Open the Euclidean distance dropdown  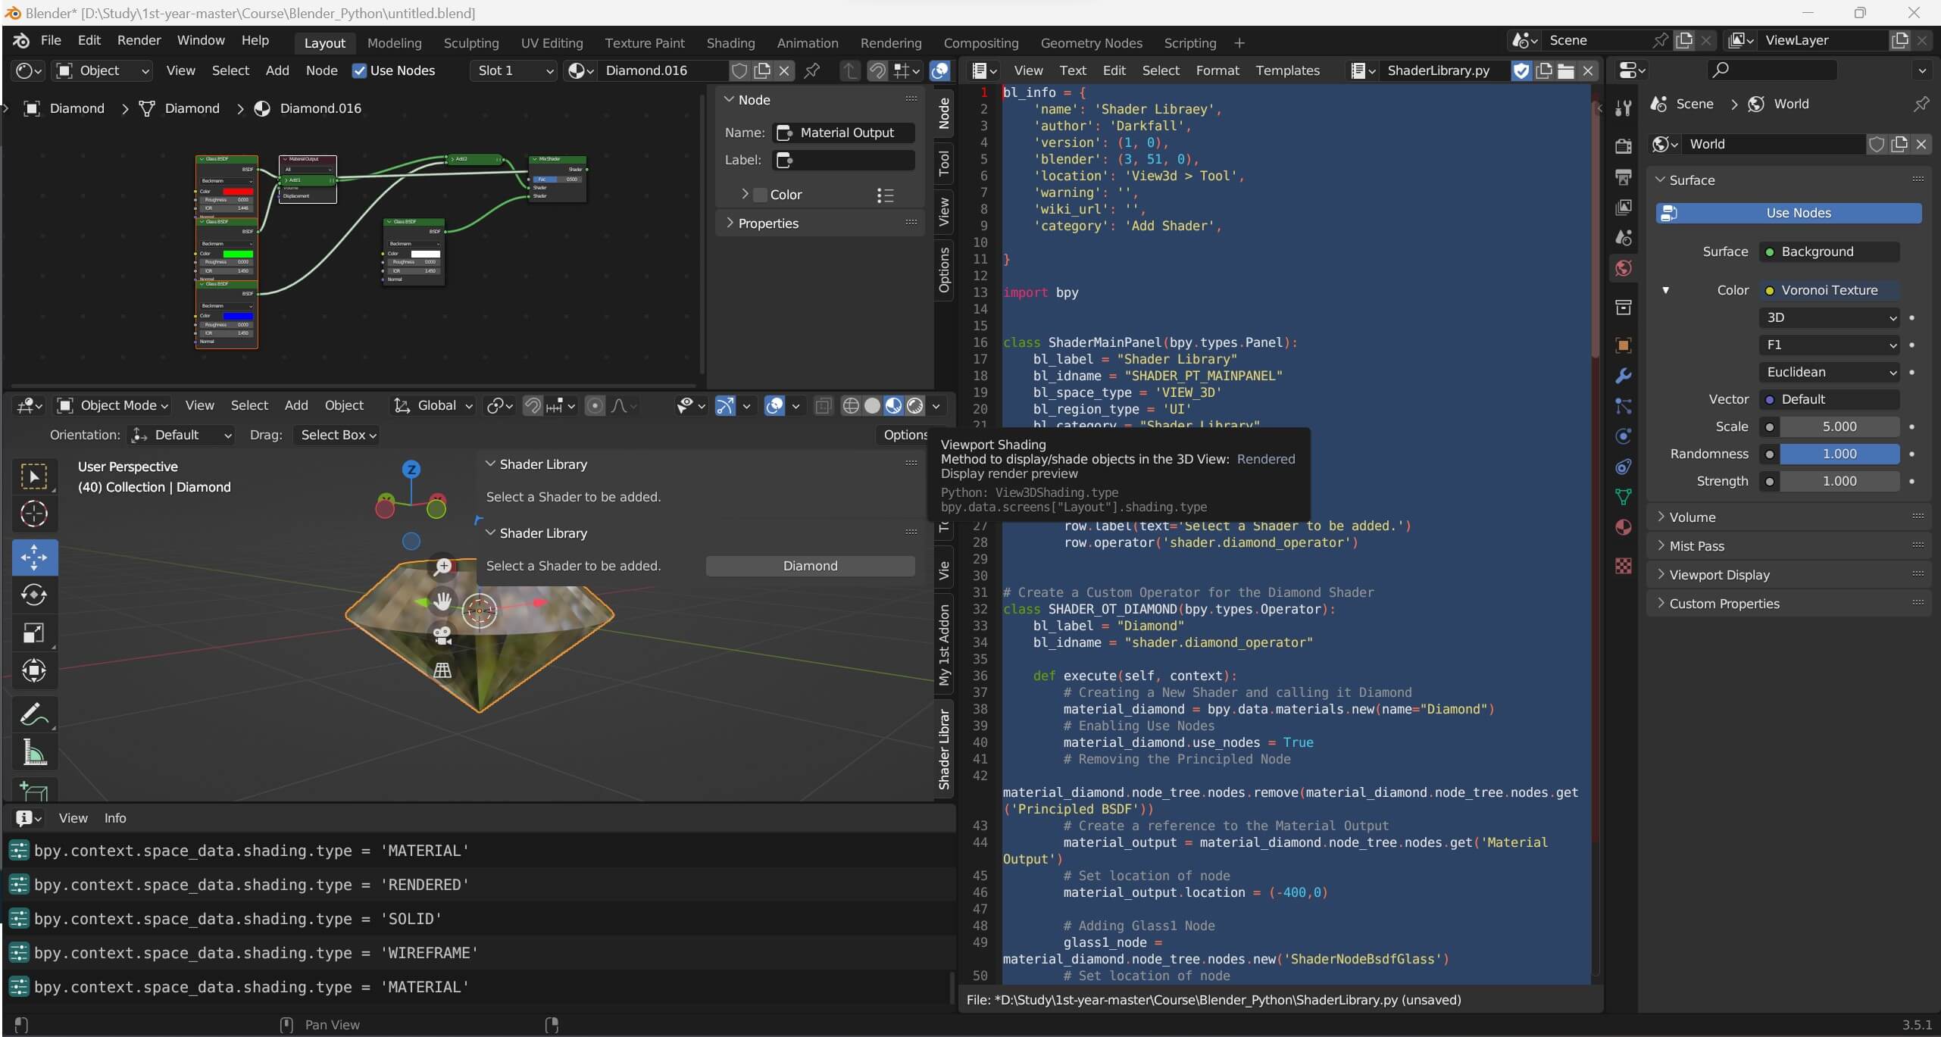tap(1830, 372)
